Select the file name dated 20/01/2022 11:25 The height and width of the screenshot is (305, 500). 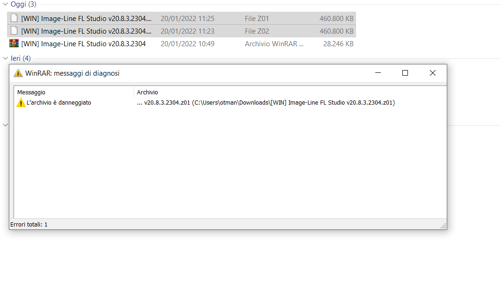(x=86, y=19)
